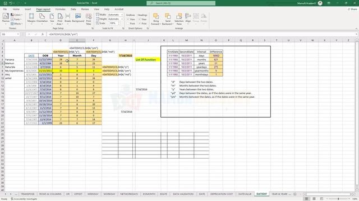Click in the Search box

pyautogui.click(x=181, y=3)
